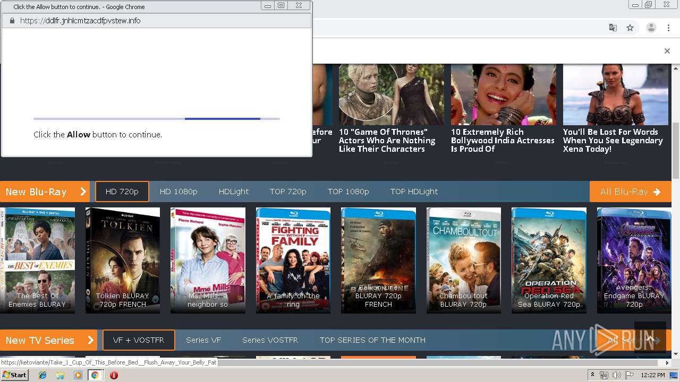Select the HD 720p tab
The width and height of the screenshot is (680, 382).
pos(122,192)
